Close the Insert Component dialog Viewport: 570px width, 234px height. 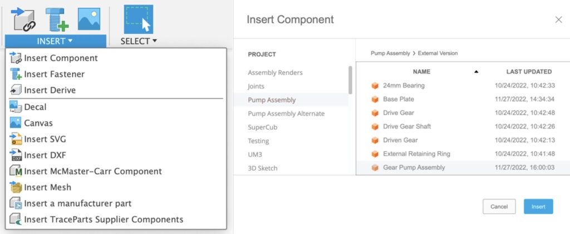(558, 20)
